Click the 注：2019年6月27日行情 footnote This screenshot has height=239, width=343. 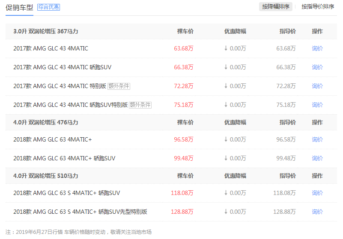pos(78,232)
